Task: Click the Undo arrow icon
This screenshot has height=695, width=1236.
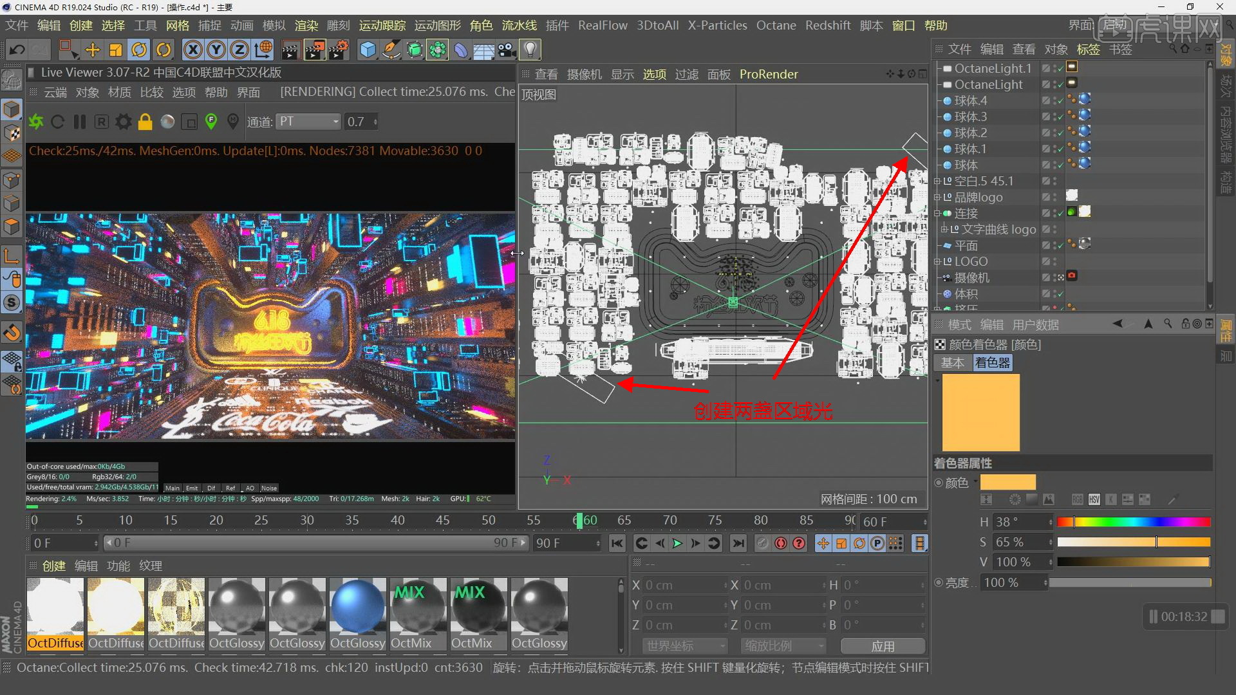Action: tap(17, 50)
